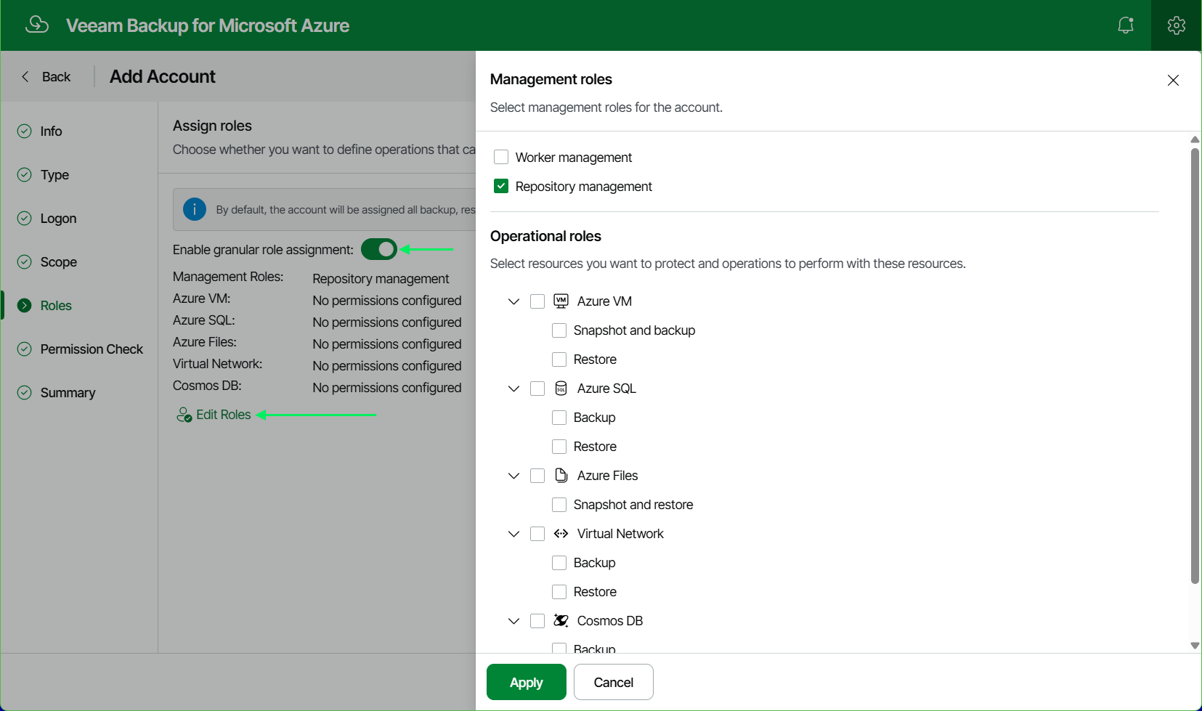
Task: Check the Worker management checkbox
Action: pyautogui.click(x=501, y=157)
